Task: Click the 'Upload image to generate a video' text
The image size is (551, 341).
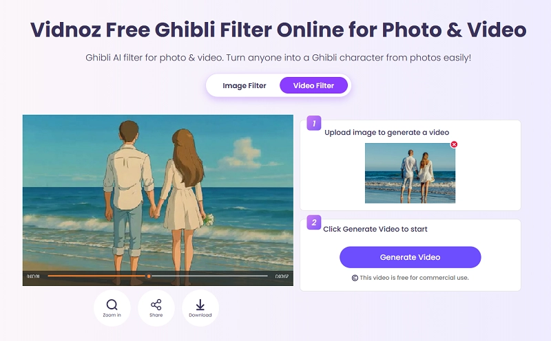Action: tap(386, 132)
